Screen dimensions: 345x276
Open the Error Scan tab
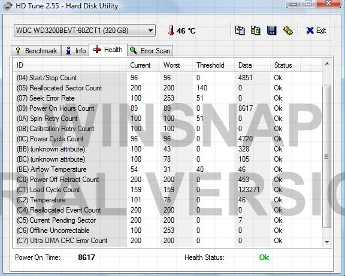click(150, 51)
